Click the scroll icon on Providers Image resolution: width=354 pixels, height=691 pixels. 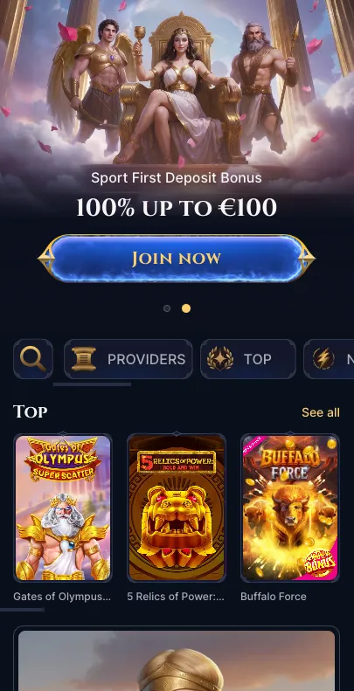tap(84, 359)
